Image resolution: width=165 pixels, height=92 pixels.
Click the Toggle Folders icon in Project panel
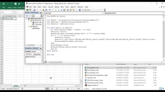[x=33, y=16]
